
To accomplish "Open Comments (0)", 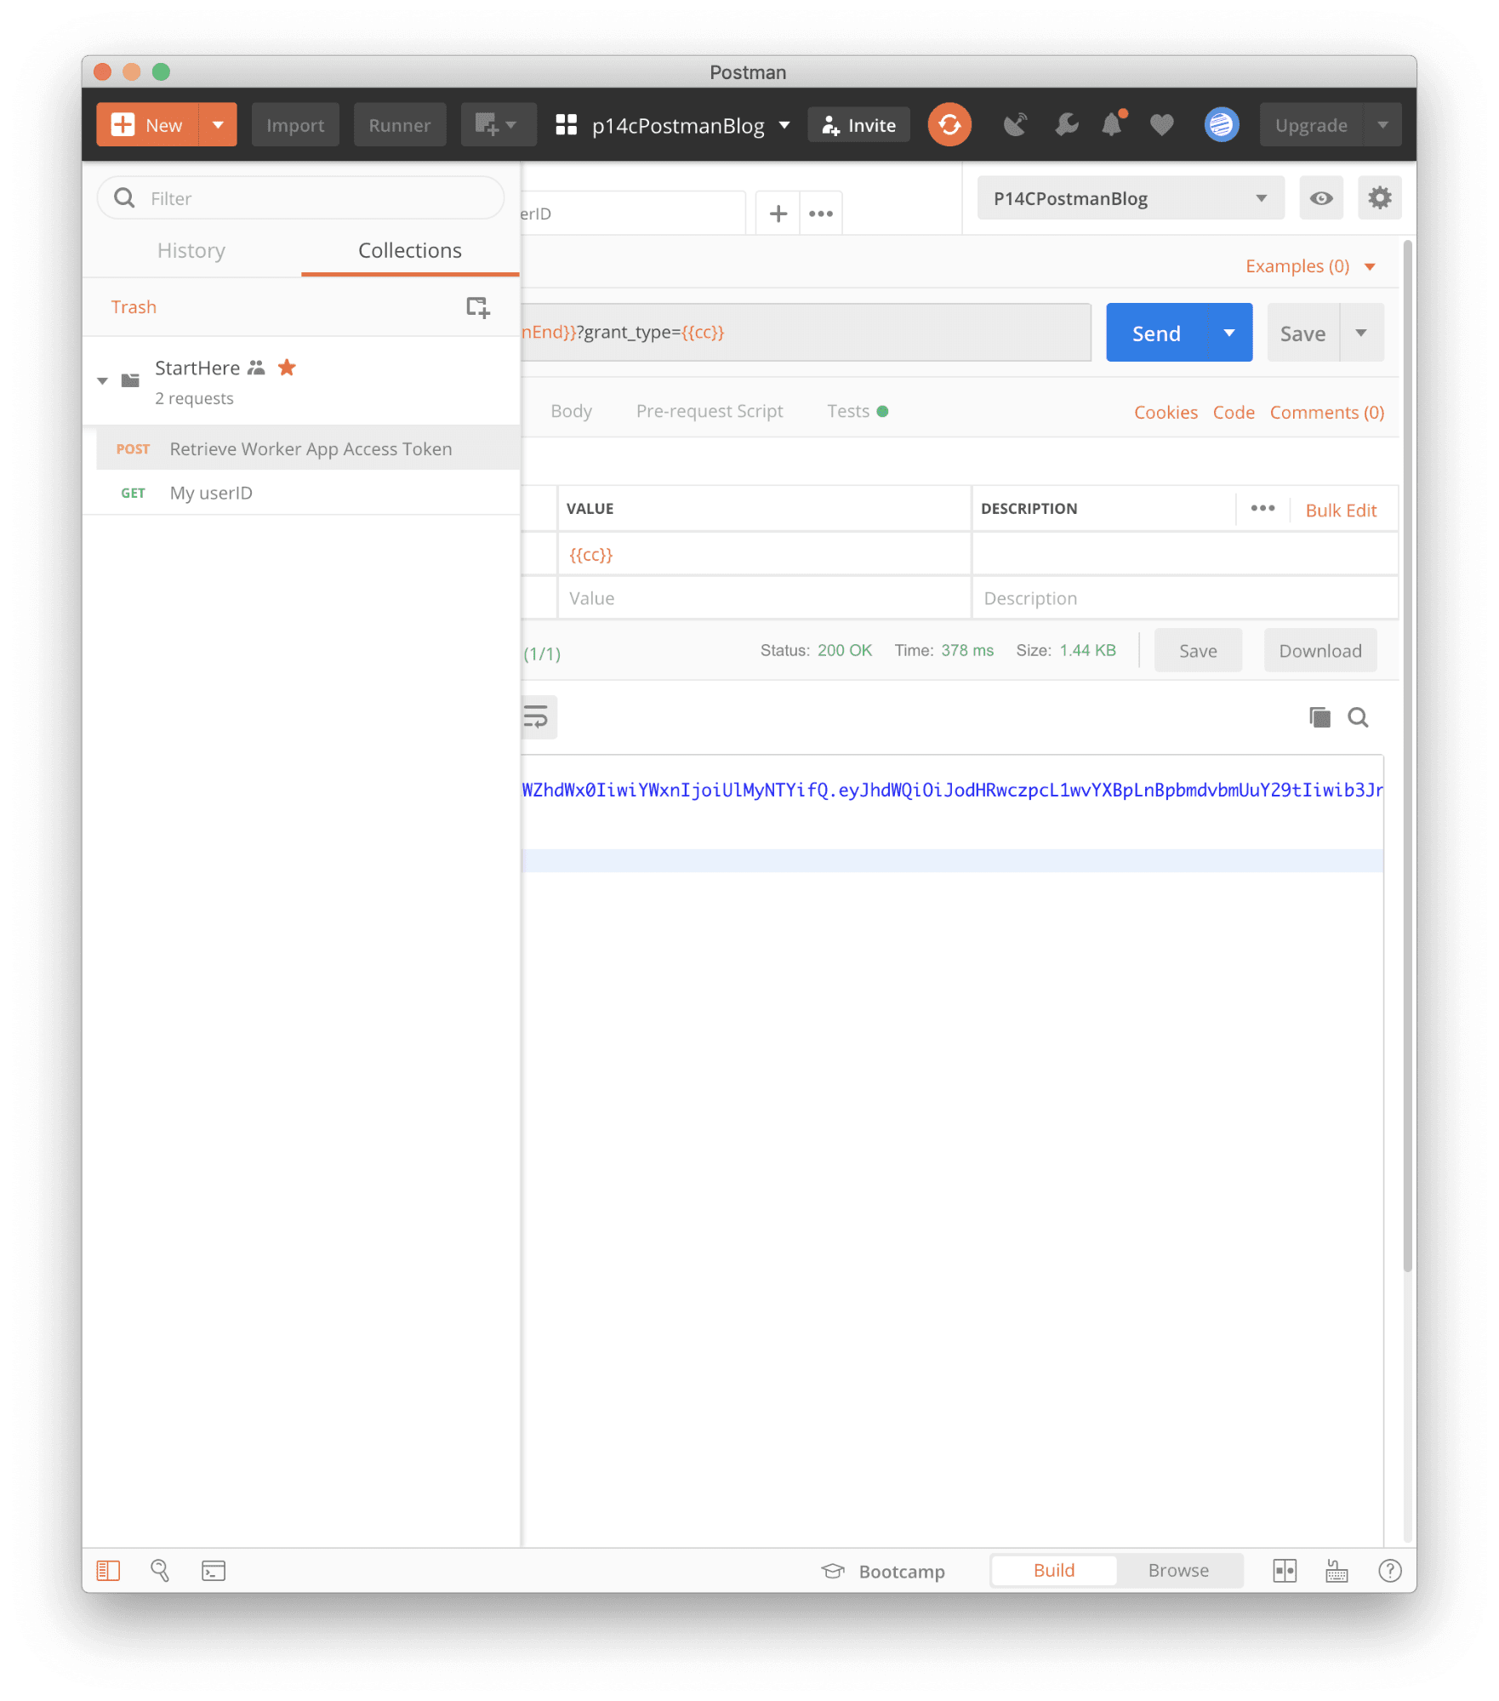I will [1326, 412].
